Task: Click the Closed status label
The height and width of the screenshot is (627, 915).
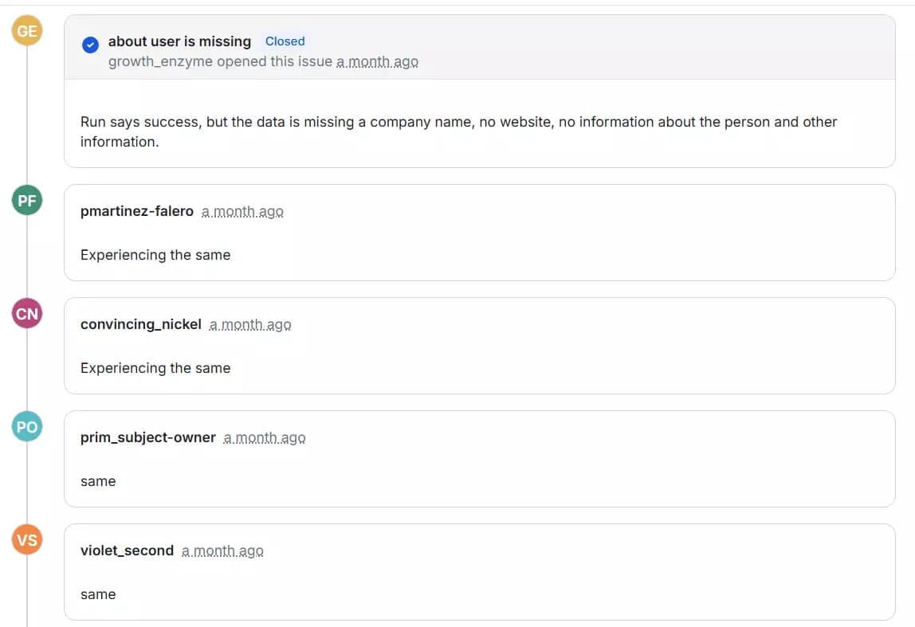Action: tap(285, 41)
